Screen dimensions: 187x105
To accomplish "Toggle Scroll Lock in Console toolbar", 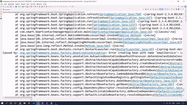I will (155, 9).
